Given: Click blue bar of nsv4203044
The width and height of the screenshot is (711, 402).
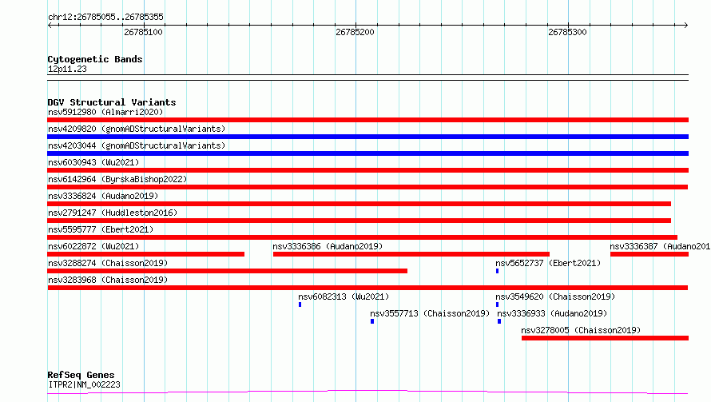Looking at the screenshot, I should pos(367,153).
